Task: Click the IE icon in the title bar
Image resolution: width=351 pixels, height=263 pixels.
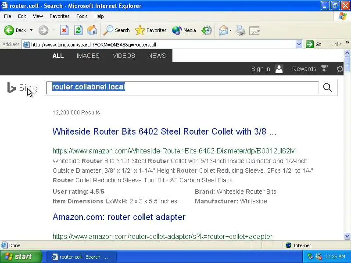Action: click(4, 5)
